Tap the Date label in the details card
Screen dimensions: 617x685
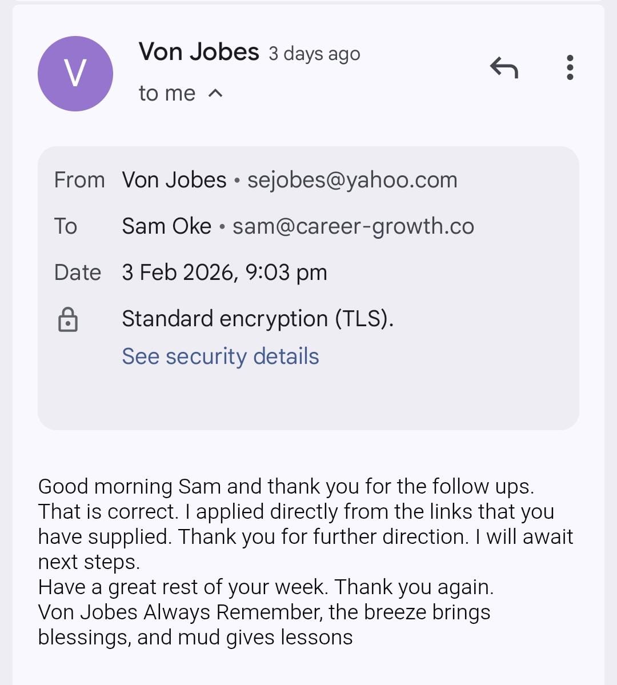click(x=77, y=273)
